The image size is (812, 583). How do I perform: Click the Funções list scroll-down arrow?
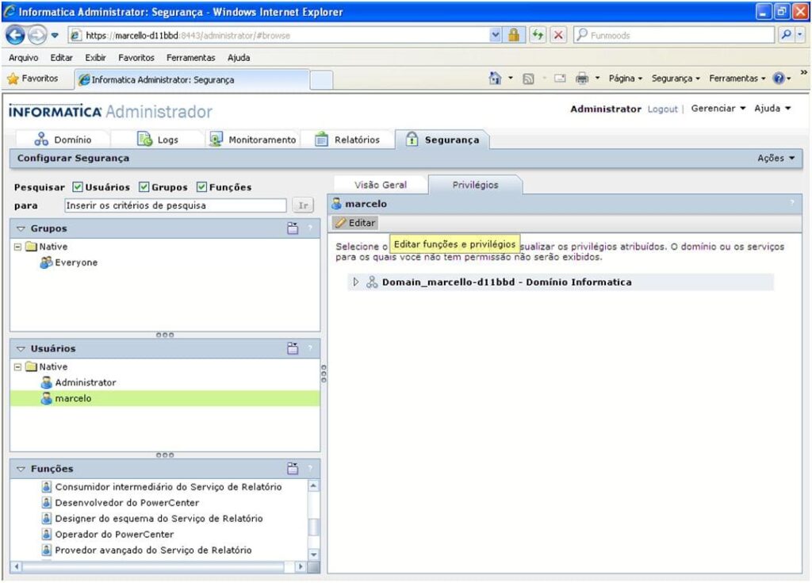pyautogui.click(x=313, y=554)
